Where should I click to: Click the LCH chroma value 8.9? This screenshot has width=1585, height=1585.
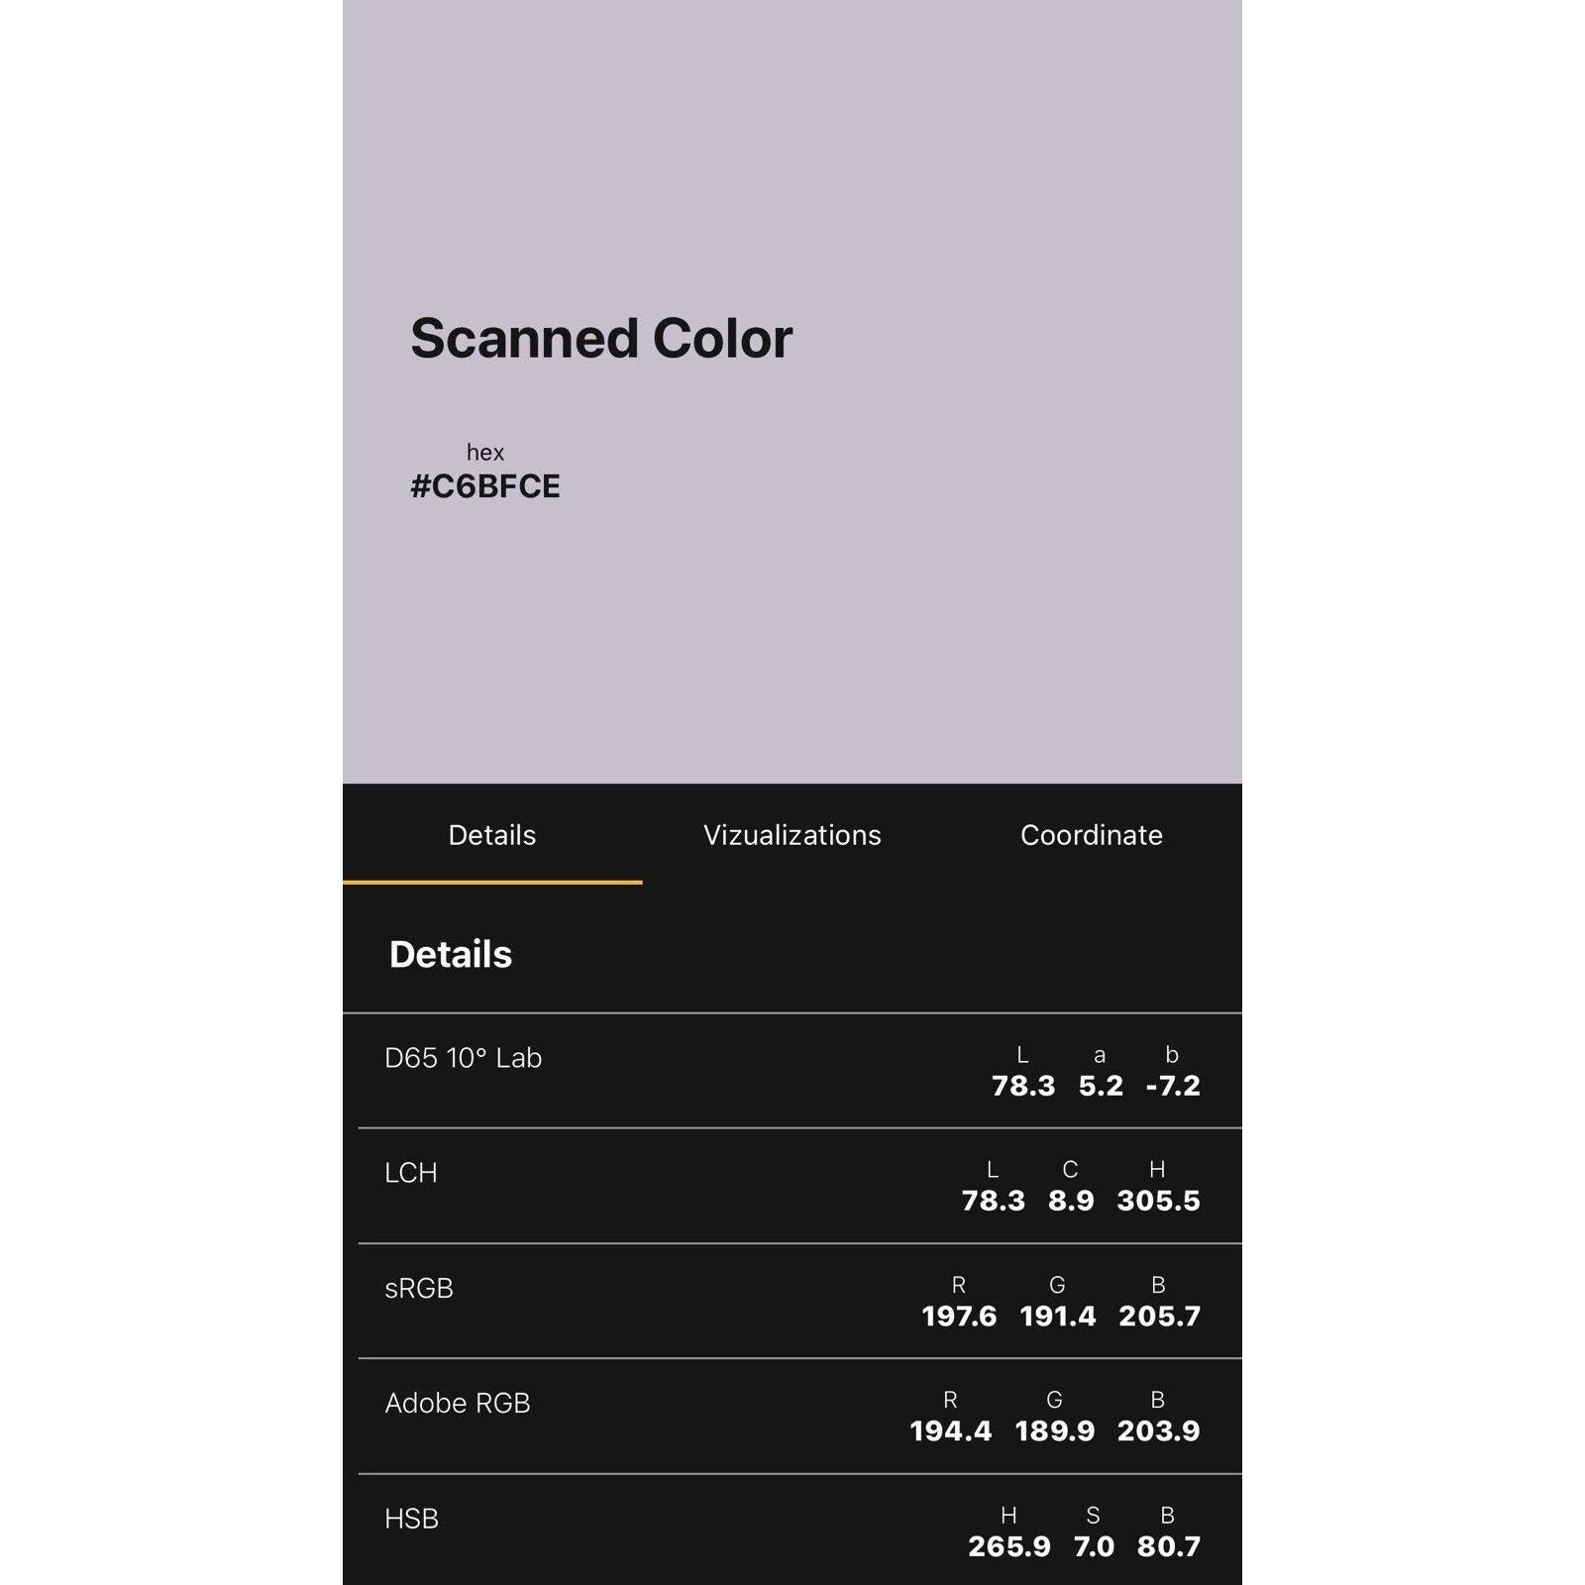1071,1201
